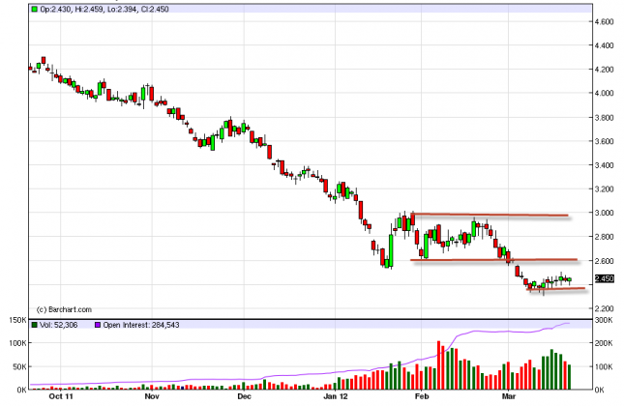
Task: Click the 3.000 price axis label
Action: pos(604,213)
